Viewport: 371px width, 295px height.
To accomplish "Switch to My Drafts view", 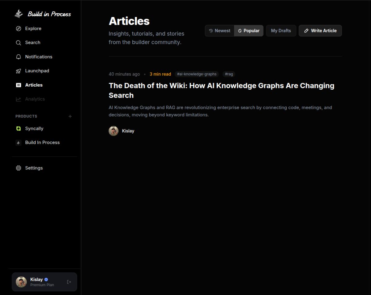I will 281,31.
